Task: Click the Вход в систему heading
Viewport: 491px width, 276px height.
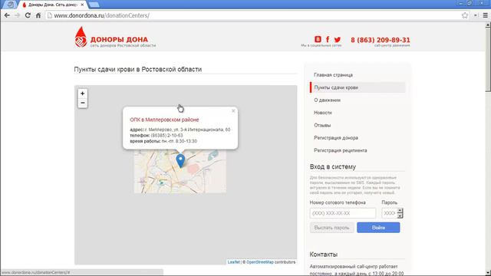Action: (x=332, y=167)
